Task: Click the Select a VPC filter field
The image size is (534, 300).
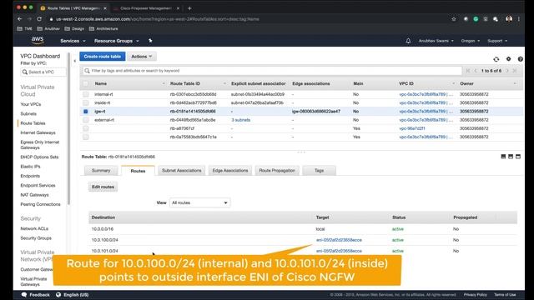Action: 43,72
